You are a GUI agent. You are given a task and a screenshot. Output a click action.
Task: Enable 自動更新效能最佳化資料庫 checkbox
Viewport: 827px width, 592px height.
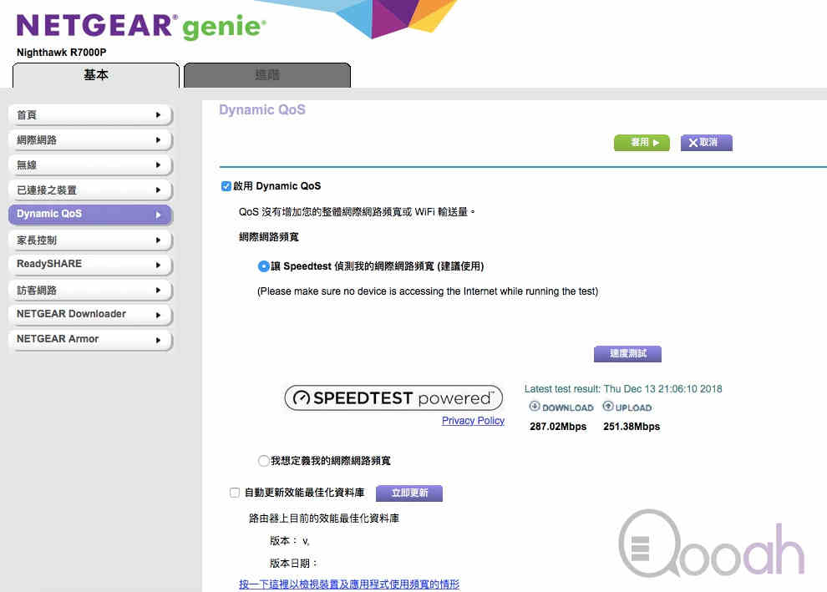click(235, 493)
